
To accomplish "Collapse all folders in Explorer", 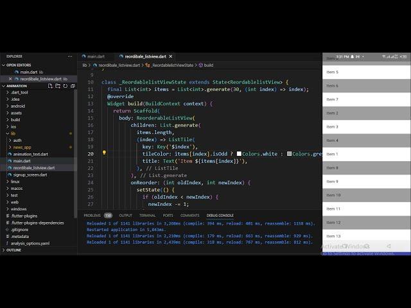I will coord(73,86).
